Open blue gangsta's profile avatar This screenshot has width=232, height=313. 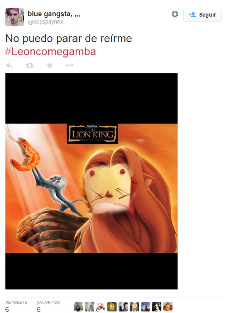(x=15, y=17)
